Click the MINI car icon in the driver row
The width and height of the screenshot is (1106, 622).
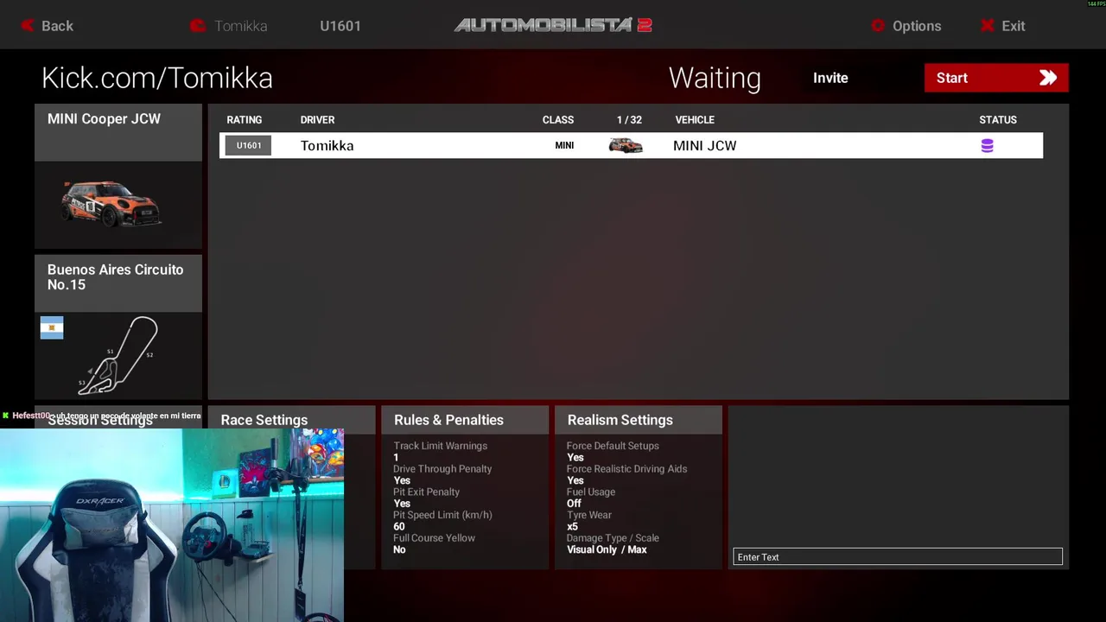coord(626,145)
